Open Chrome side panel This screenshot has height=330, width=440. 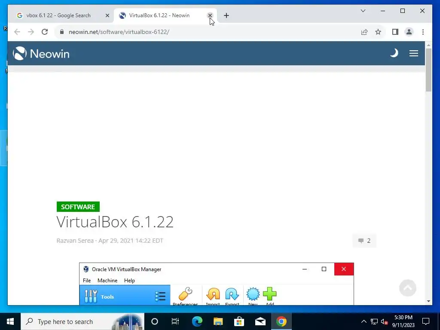395,32
